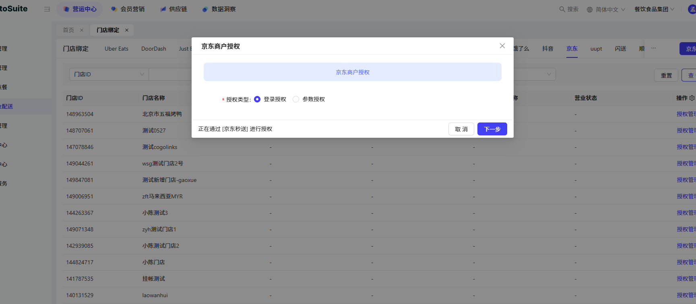Screen dimensions: 696x304
Task: Switch to the Uber Eats tab
Action: pyautogui.click(x=117, y=49)
